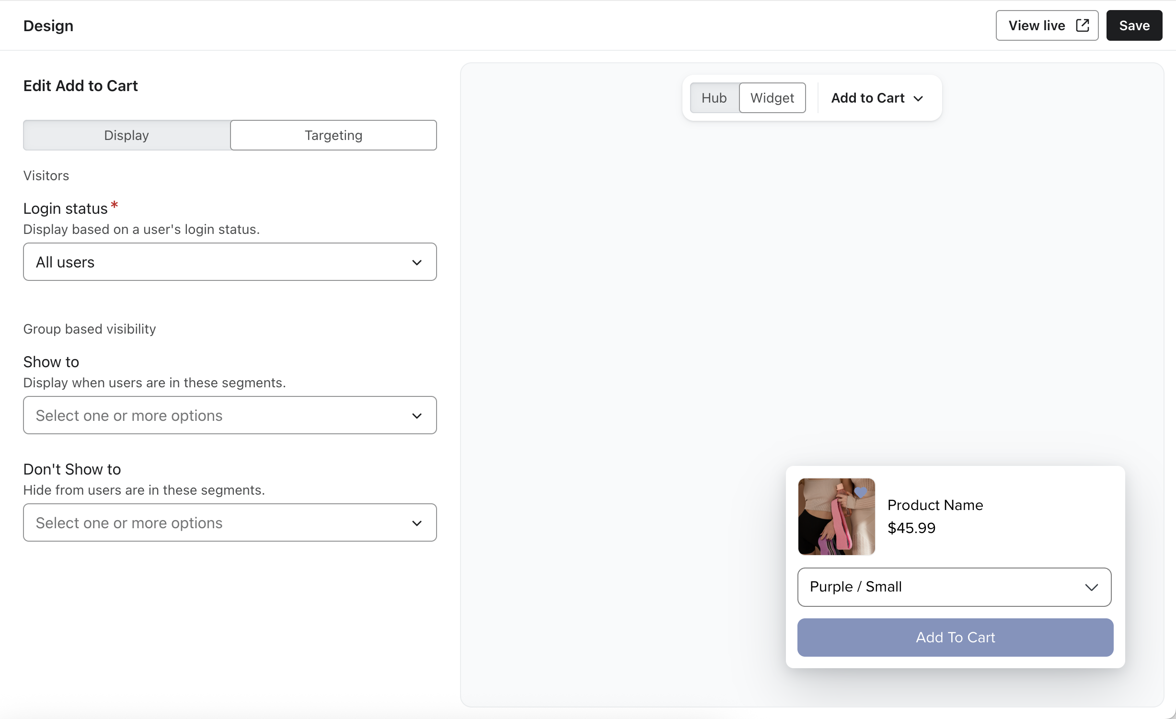Click the product thumbnail image

click(x=836, y=517)
